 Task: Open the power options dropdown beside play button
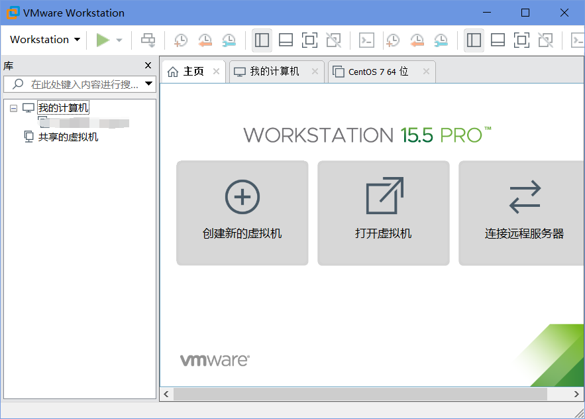pos(119,40)
